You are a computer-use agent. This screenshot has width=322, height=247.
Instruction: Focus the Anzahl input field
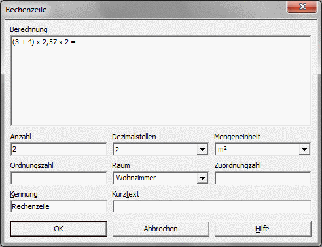click(58, 149)
